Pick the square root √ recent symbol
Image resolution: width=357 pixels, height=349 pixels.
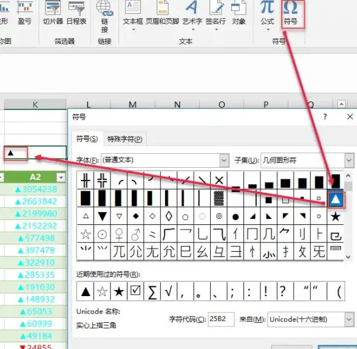pos(169,291)
